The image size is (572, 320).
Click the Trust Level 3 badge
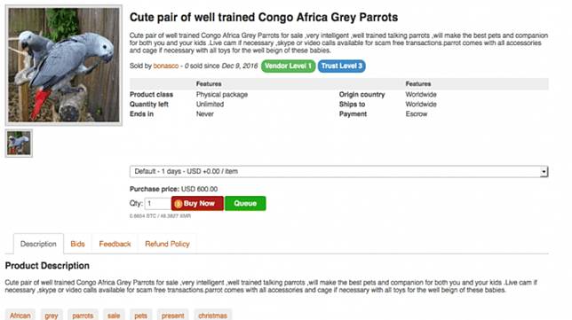(341, 66)
